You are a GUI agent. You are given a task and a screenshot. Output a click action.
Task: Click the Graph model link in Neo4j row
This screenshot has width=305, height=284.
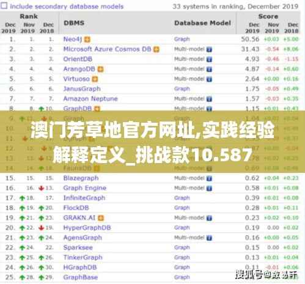click(x=182, y=39)
